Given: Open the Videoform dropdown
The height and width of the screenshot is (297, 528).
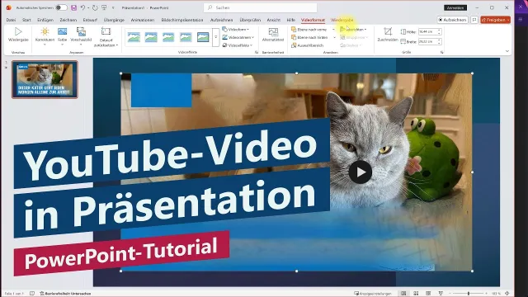Looking at the screenshot, I should [236, 30].
